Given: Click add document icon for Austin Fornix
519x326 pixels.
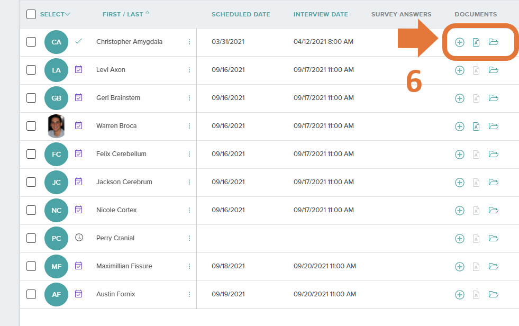Looking at the screenshot, I should click(x=459, y=295).
